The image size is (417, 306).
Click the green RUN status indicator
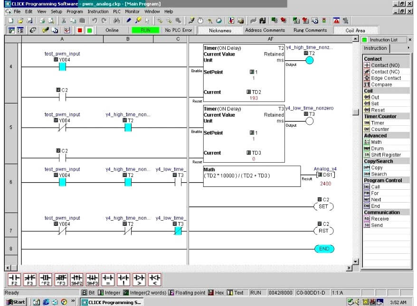145,30
